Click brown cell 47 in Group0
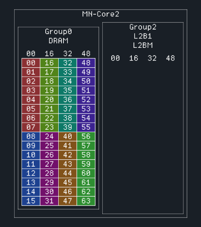This screenshot has width=201, height=227. tap(68, 201)
